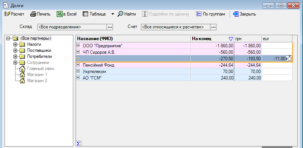
Task: Click the Счет field Все относящиеся к расчетам
Action: point(176,27)
